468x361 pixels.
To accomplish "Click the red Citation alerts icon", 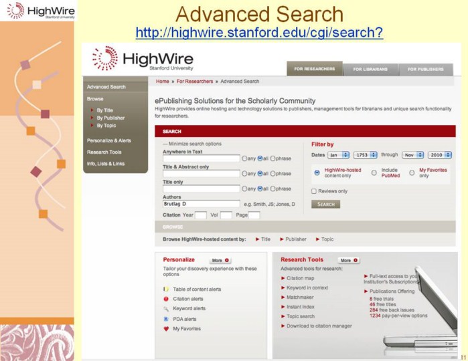I will (x=166, y=299).
